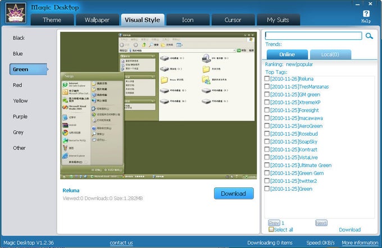This screenshot has height=248, width=382.
Task: Click the Downloading 0 items status
Action: [270, 242]
